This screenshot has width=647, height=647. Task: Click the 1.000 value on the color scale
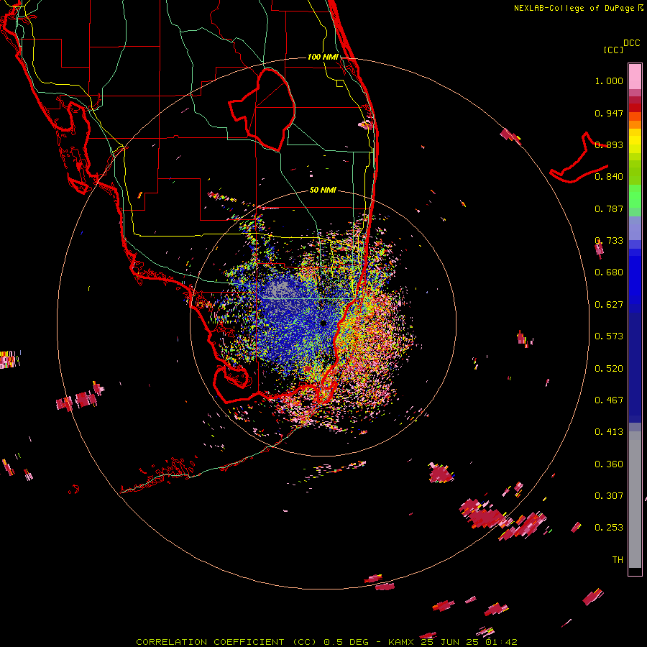[609, 81]
